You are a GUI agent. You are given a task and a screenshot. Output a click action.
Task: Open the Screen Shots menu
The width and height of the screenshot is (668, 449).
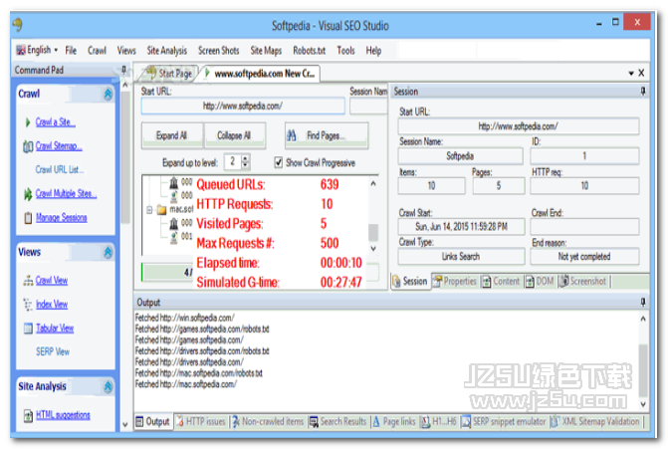[x=219, y=51]
